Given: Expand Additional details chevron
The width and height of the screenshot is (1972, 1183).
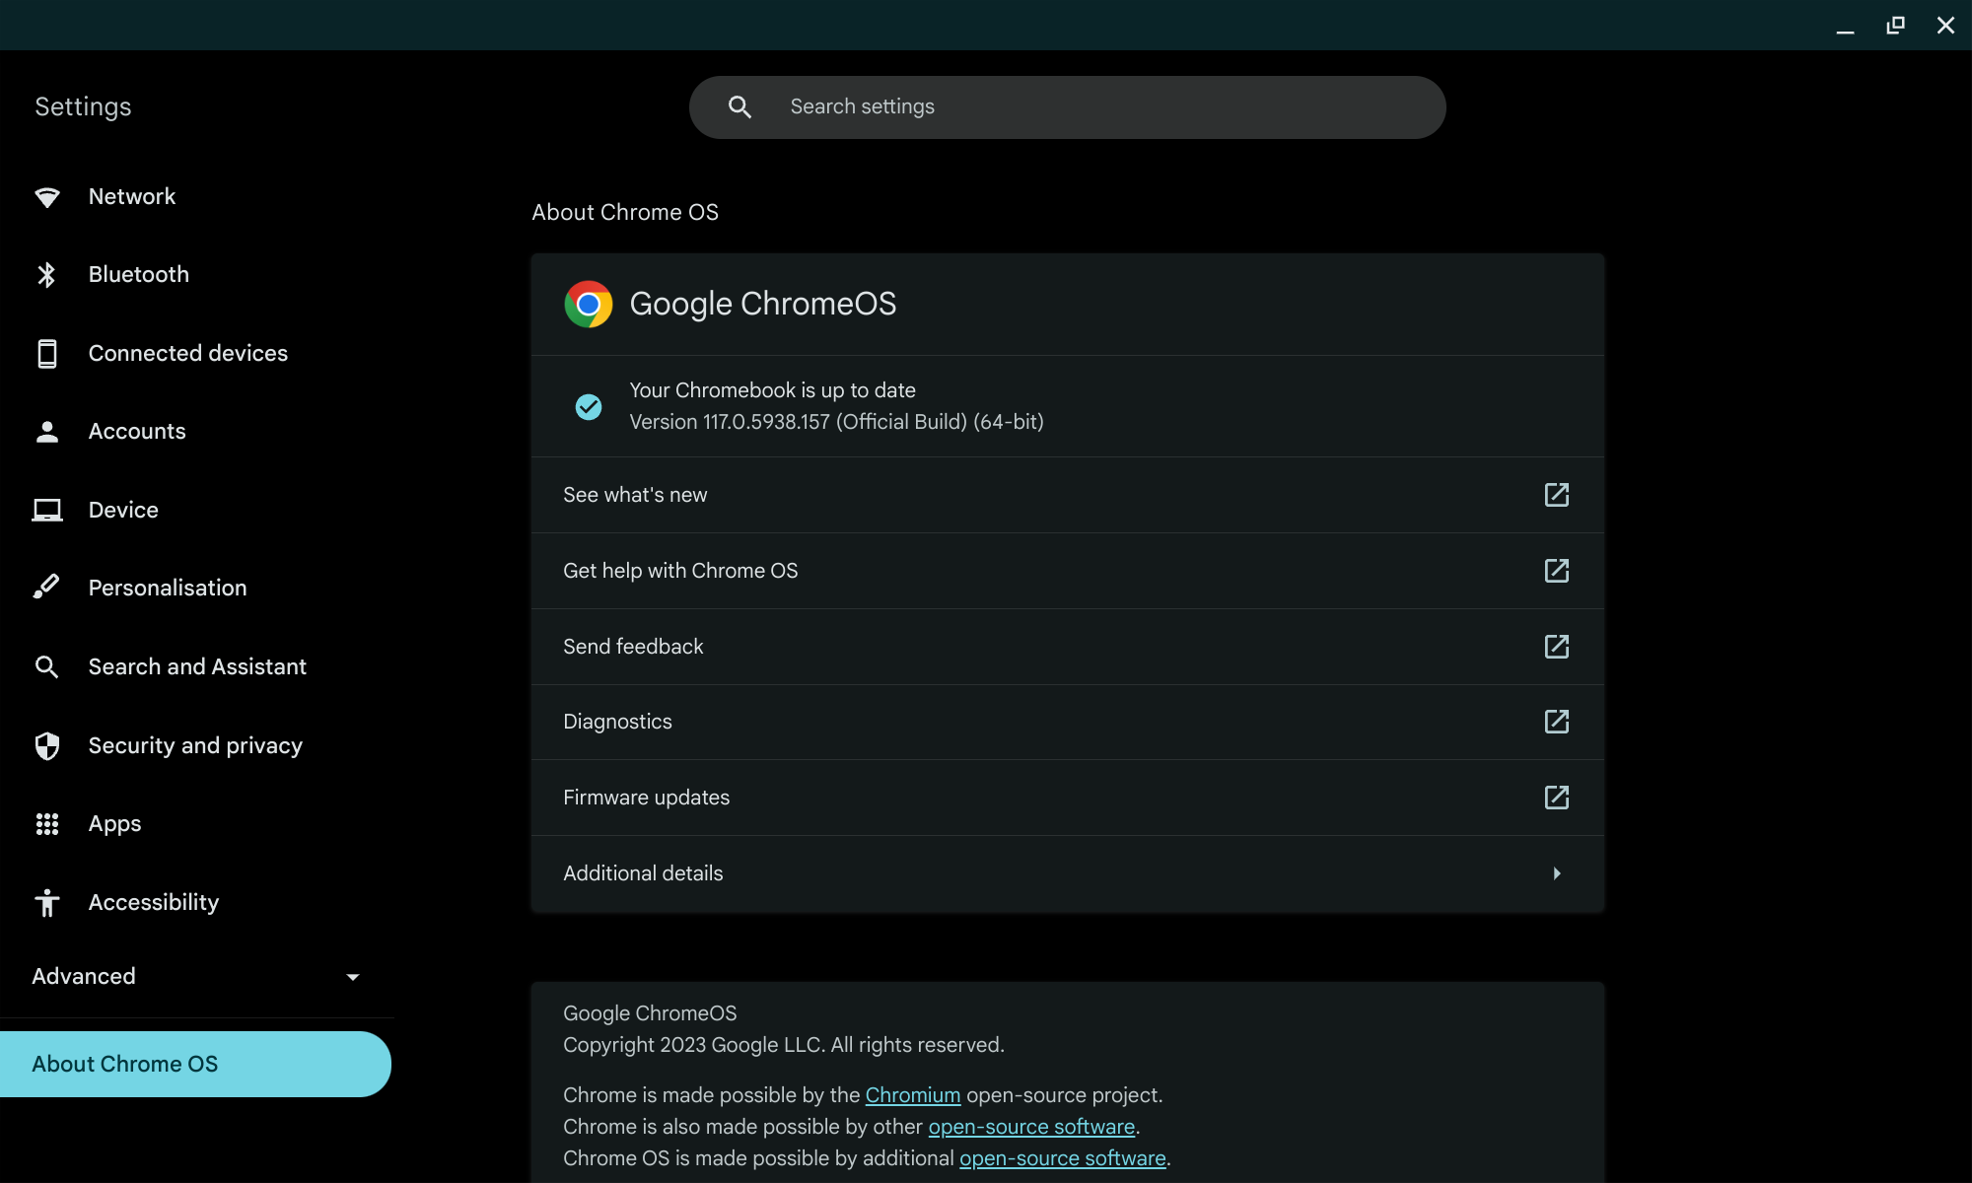Looking at the screenshot, I should pyautogui.click(x=1556, y=873).
